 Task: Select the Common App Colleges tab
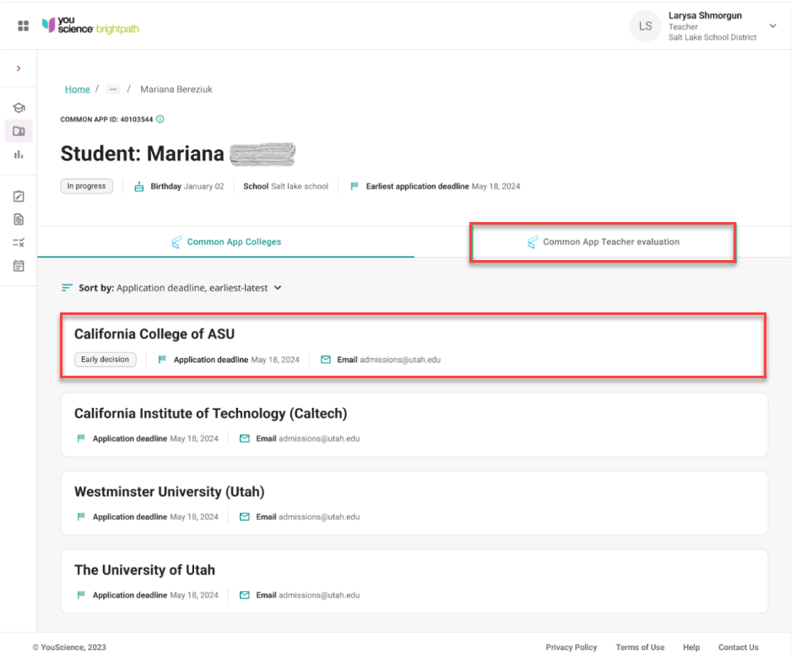click(226, 242)
